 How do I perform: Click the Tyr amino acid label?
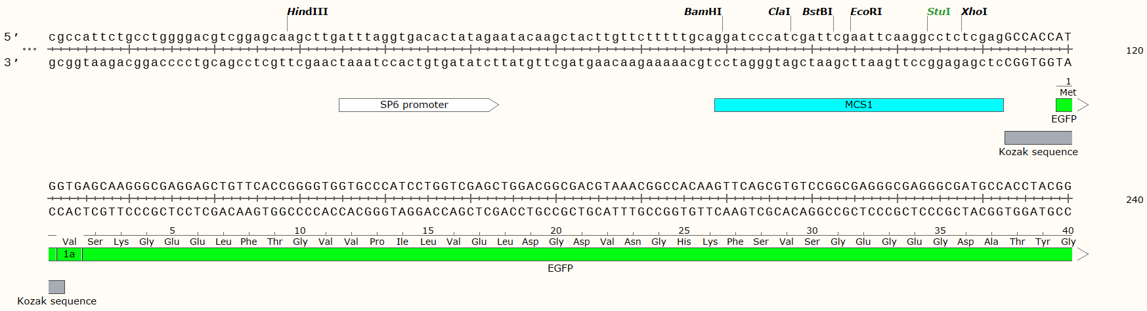point(1043,242)
